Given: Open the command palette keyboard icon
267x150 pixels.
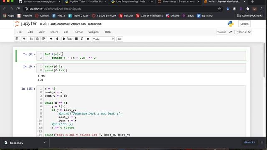Looking at the screenshot, I should point(120,39).
